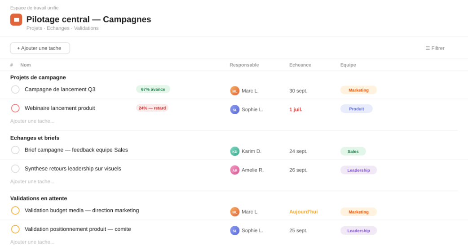The width and height of the screenshot is (468, 251).
Task: Click Ajouter une tache field under Echanges et briefs
Action: (x=32, y=182)
